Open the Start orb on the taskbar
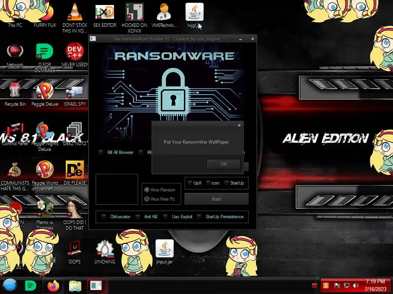The width and height of the screenshot is (393, 294). tap(10, 285)
